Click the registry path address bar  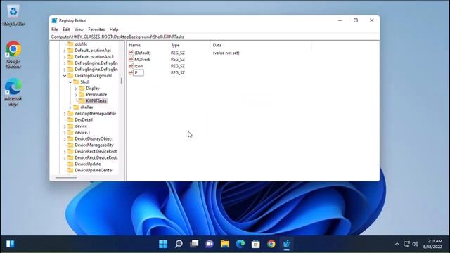click(x=214, y=37)
